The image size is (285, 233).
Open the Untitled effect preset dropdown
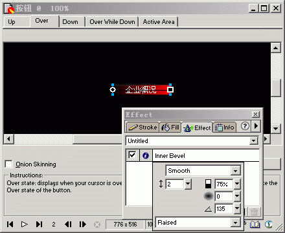253,141
